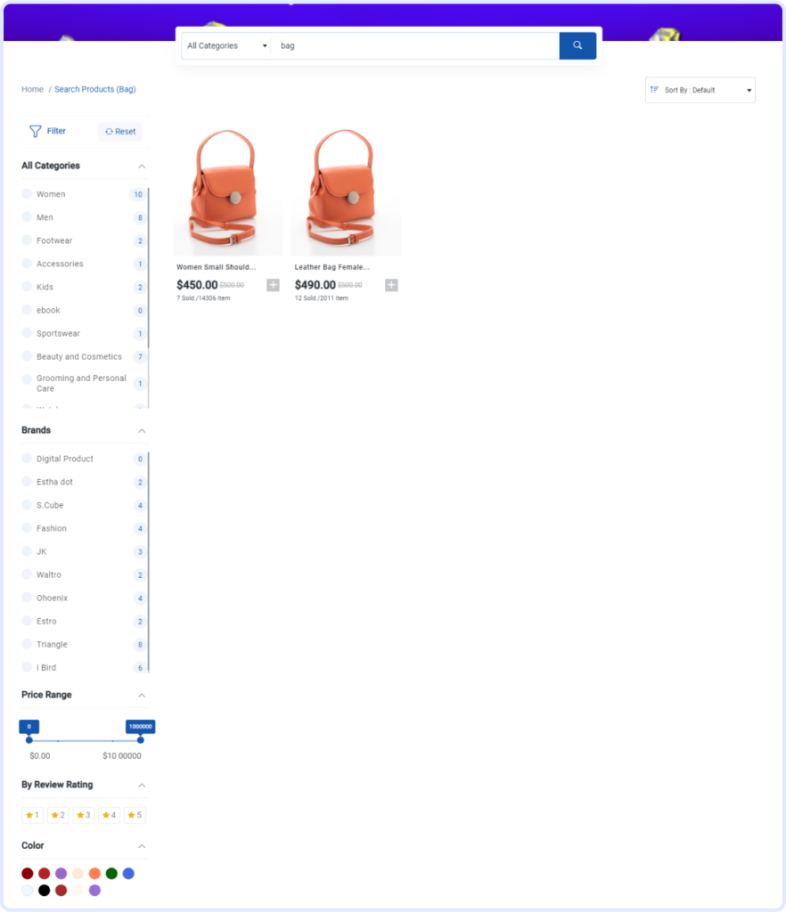Click the 12 Sold /2011 Item text
This screenshot has height=912, width=786.
321,297
